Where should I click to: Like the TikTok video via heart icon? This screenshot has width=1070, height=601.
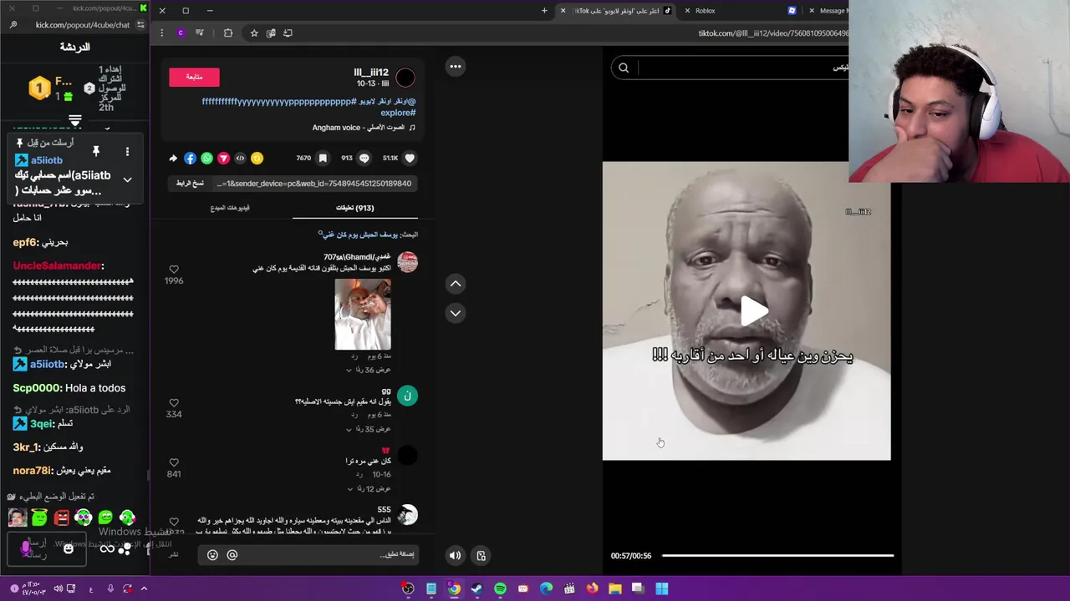pyautogui.click(x=410, y=158)
